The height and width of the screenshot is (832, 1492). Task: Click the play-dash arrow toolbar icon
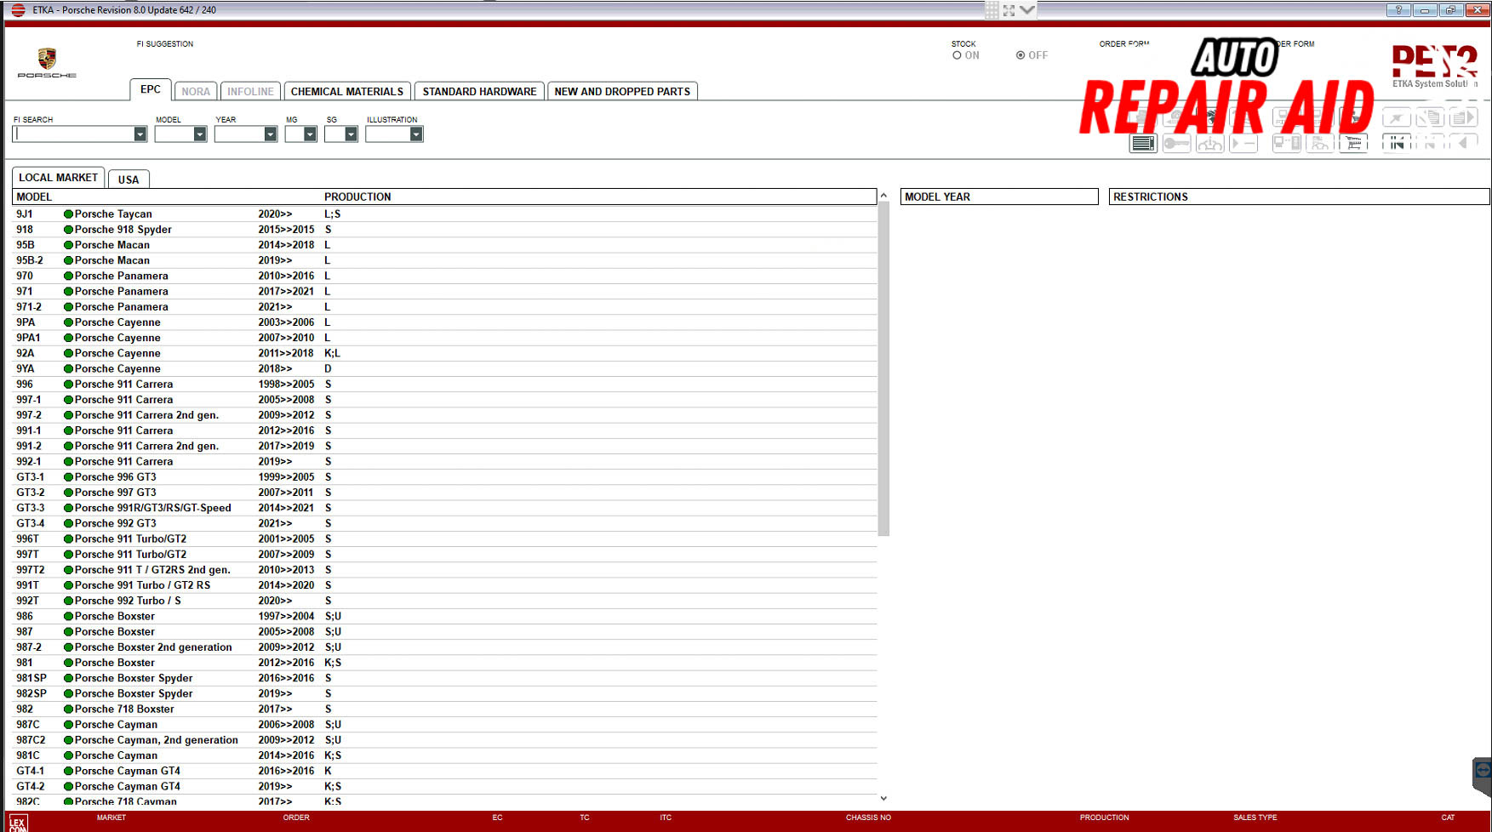(x=1243, y=144)
